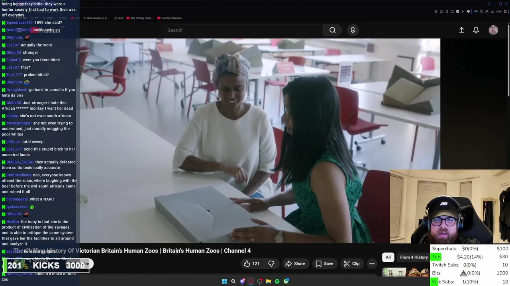The image size is (510, 286).
Task: Click the Clip button under the video
Action: [x=351, y=263]
